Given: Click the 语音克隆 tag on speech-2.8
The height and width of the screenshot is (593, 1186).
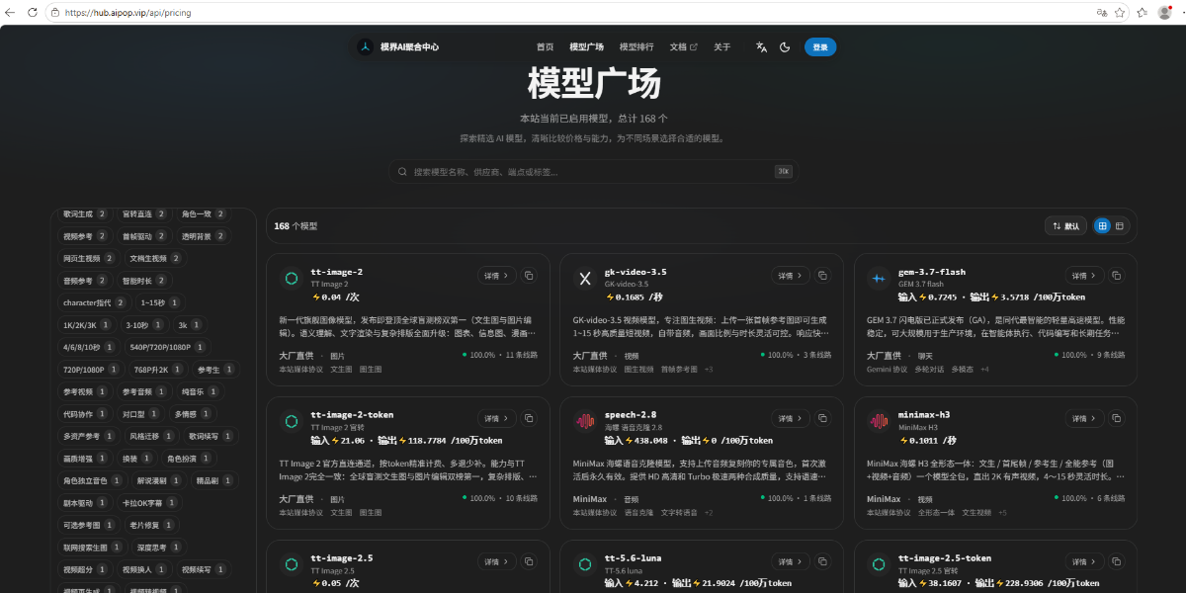Looking at the screenshot, I should (639, 512).
